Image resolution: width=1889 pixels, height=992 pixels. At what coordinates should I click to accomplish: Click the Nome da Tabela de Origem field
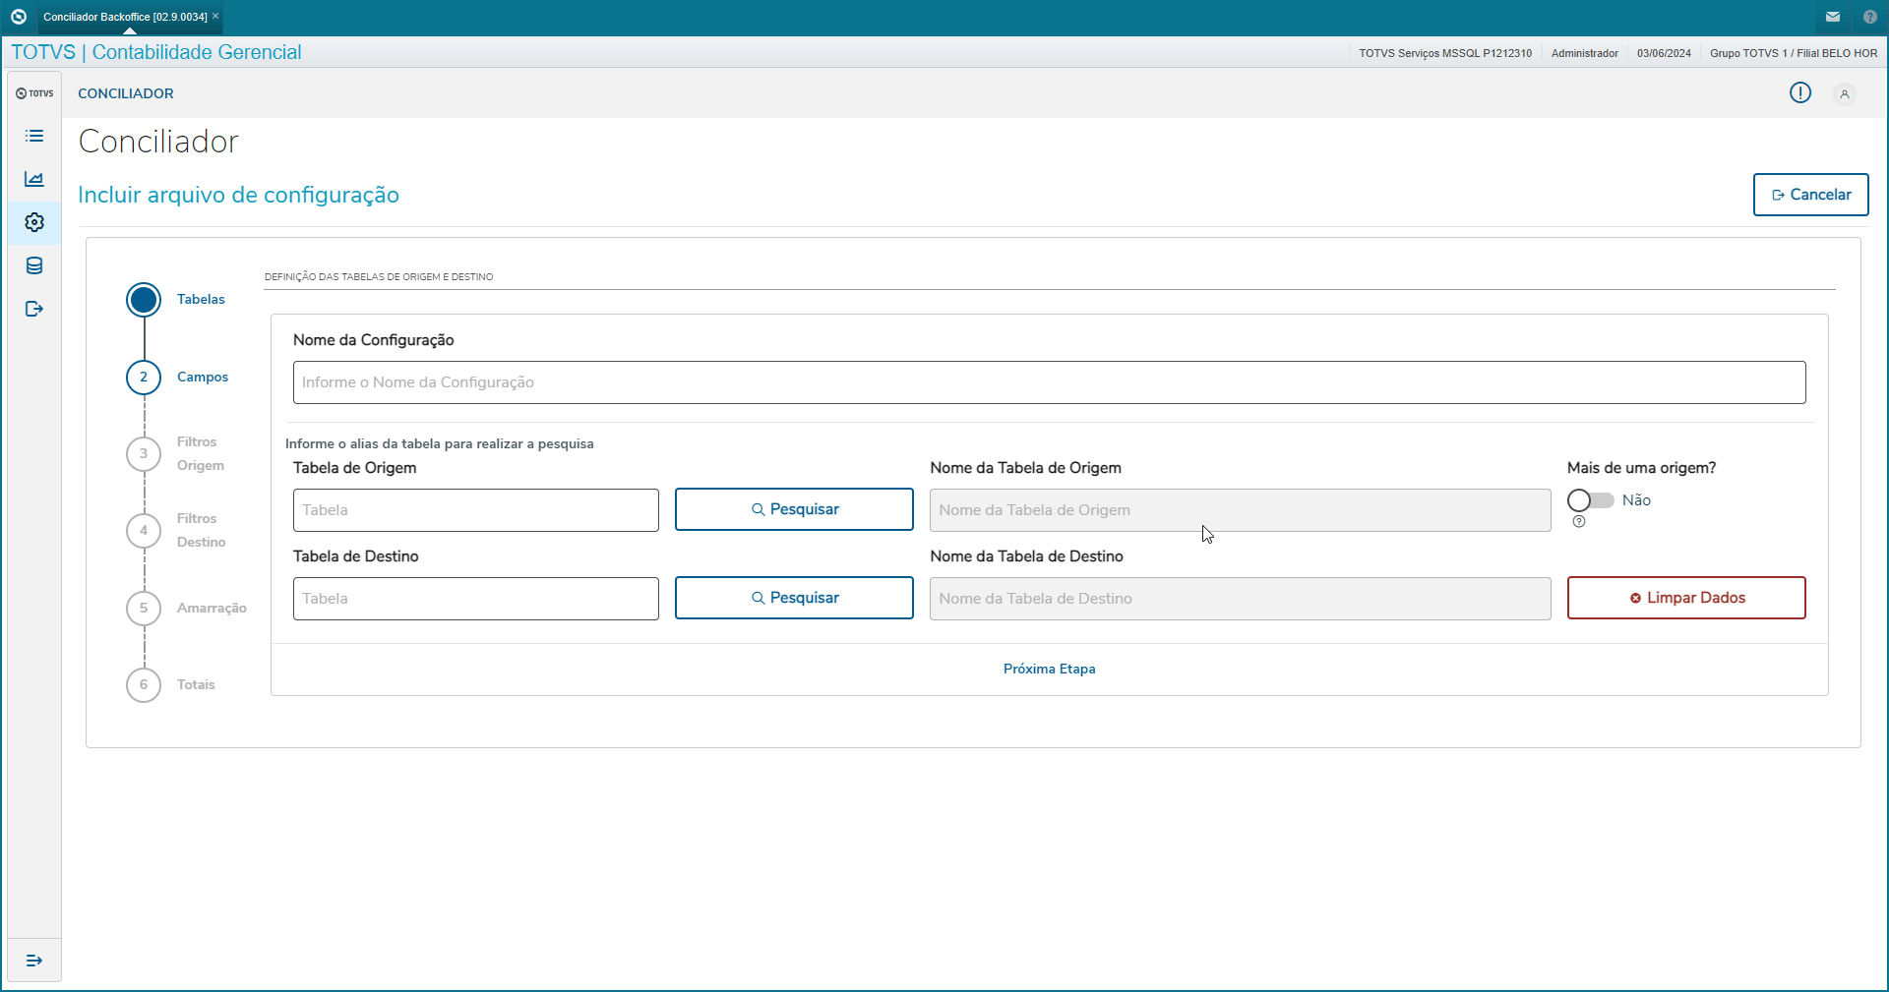coord(1241,510)
